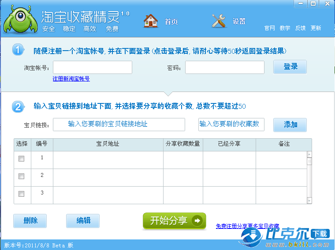The image size is (335, 250).
Task: Click the house icon for 首页
Action: 151,21
